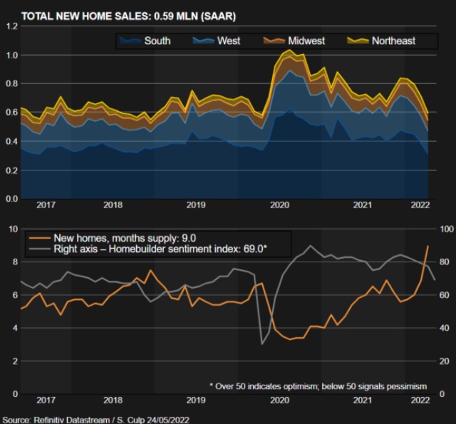This screenshot has width=456, height=424.
Task: Click the 2018 label on the lower chart axis
Action: coord(112,400)
